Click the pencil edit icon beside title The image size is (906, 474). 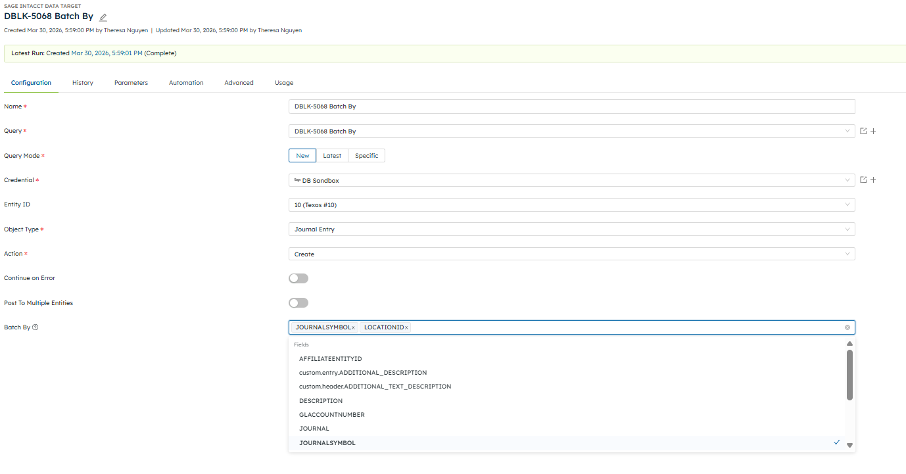click(x=103, y=17)
